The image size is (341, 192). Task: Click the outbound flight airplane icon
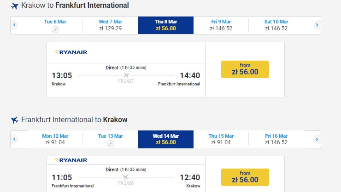pyautogui.click(x=15, y=6)
